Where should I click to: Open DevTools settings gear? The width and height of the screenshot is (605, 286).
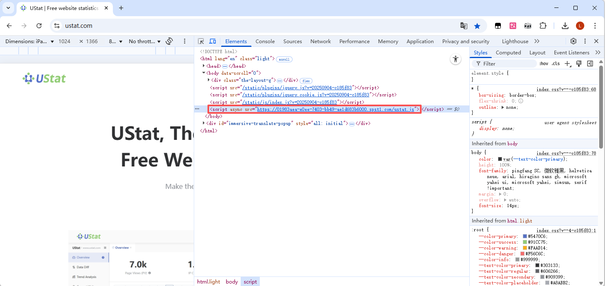pyautogui.click(x=573, y=41)
